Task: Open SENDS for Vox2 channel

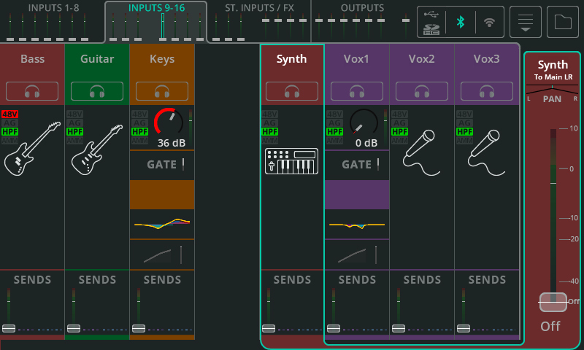Action: pos(422,280)
